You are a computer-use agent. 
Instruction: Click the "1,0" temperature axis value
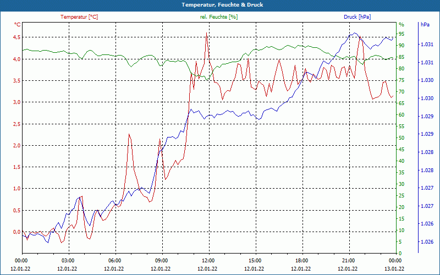[17, 188]
